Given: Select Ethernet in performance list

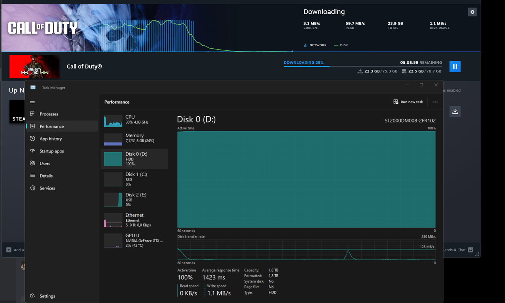Looking at the screenshot, I should click(134, 220).
